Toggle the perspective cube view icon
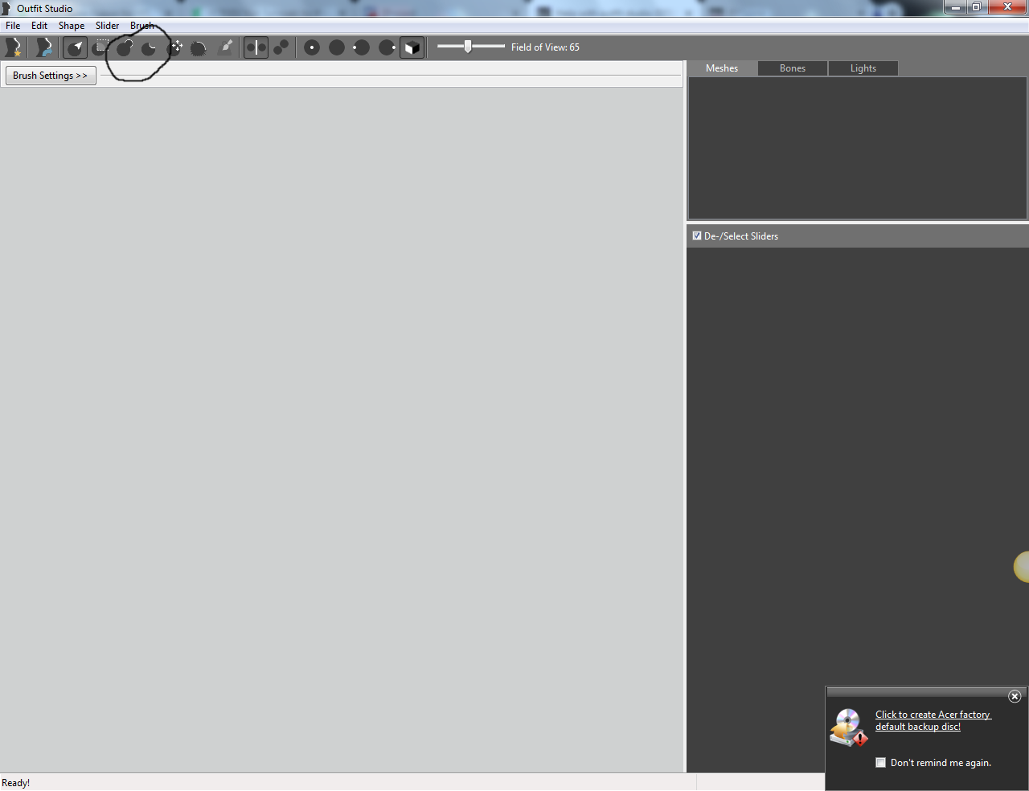Screen dimensions: 1029x791 [412, 47]
